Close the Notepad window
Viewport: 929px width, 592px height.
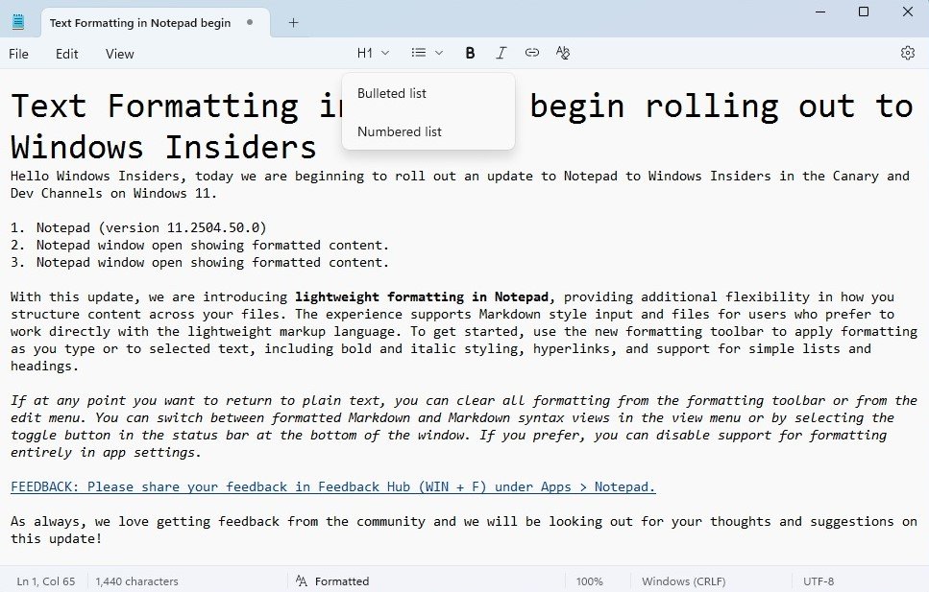(908, 12)
